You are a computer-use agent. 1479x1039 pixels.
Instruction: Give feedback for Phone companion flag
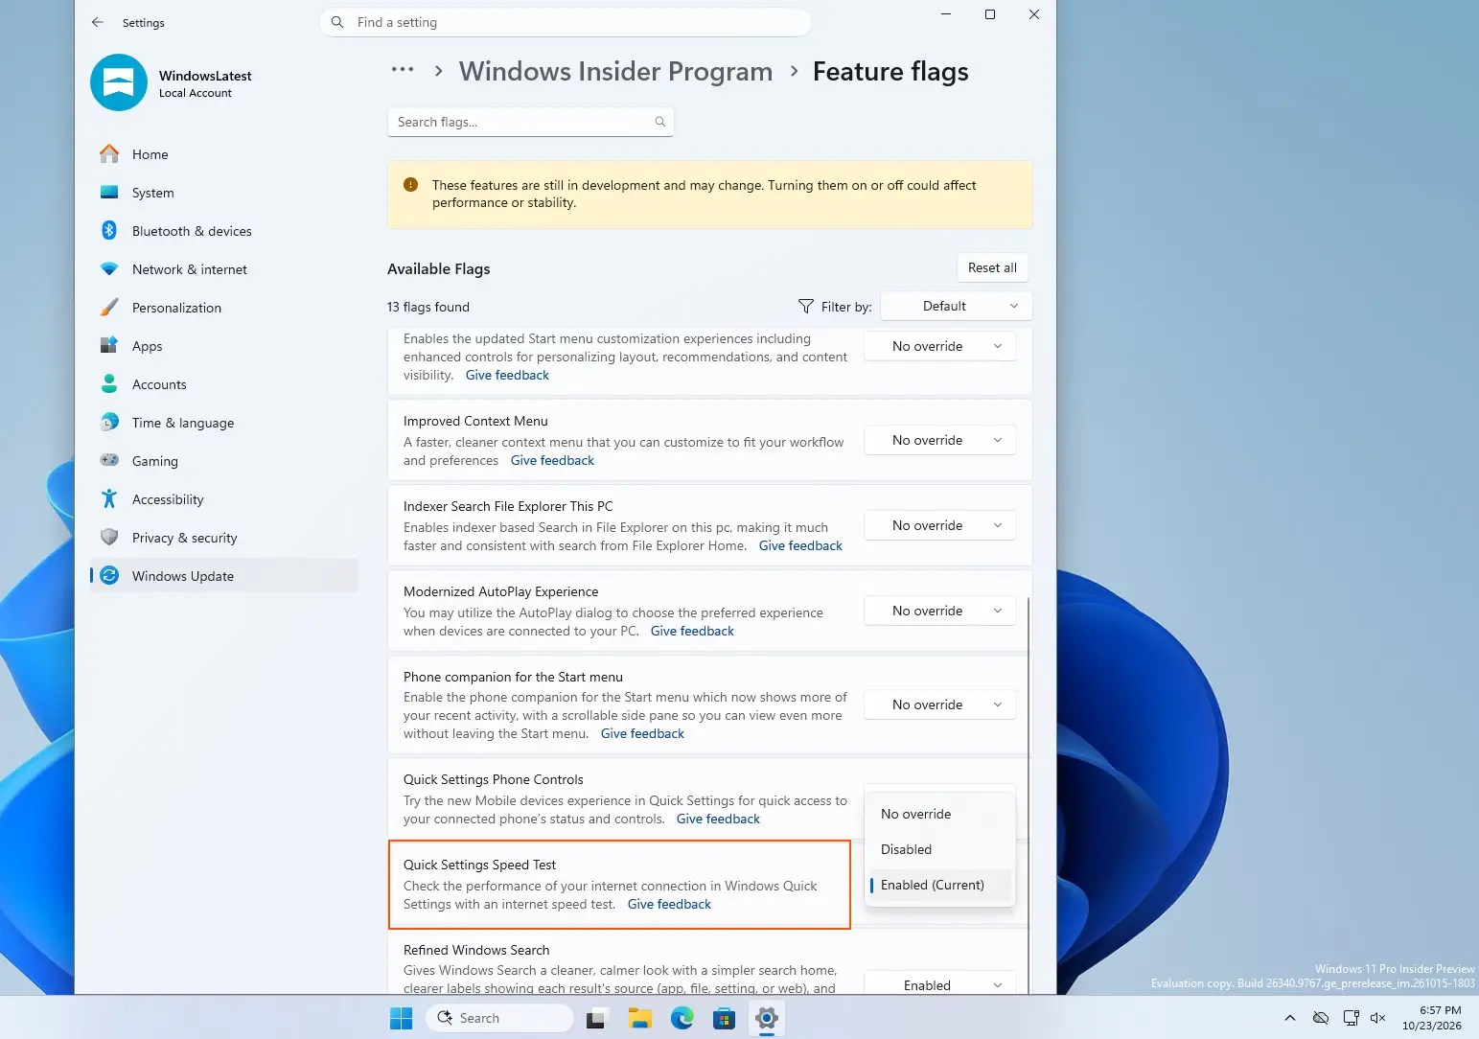point(642,733)
